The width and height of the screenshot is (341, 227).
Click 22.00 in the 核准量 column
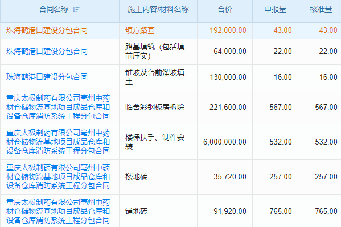click(x=328, y=51)
